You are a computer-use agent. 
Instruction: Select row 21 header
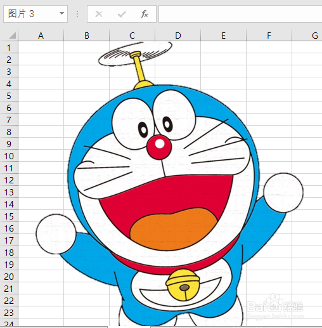[x=9, y=288]
